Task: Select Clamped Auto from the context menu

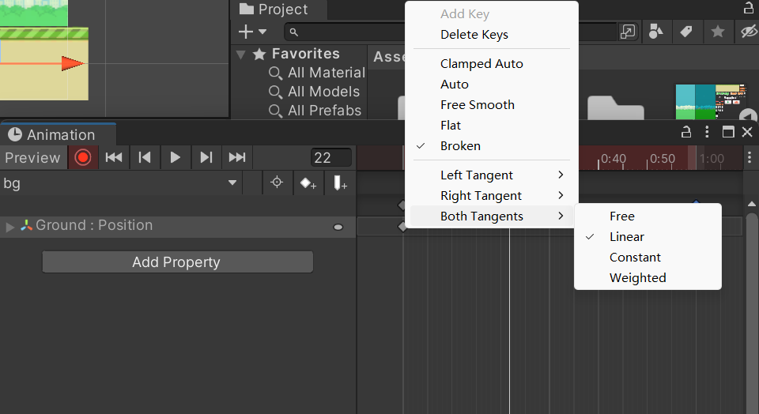Action: 481,64
